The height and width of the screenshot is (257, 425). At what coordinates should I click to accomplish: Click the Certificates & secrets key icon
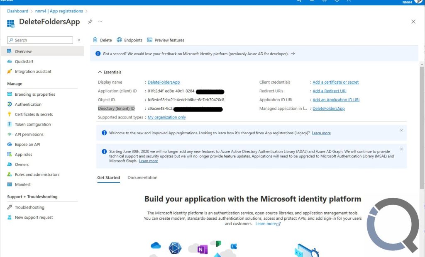click(10, 114)
